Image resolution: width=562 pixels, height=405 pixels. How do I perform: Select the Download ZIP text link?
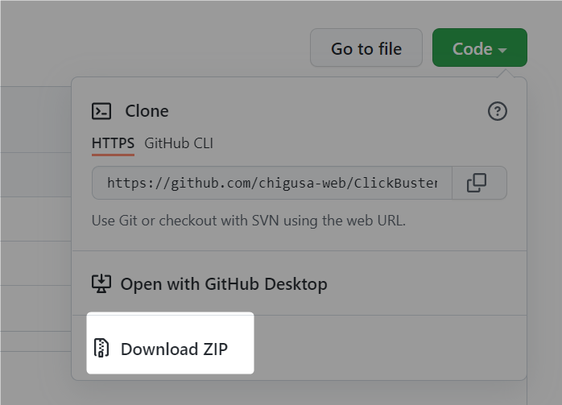(x=174, y=349)
